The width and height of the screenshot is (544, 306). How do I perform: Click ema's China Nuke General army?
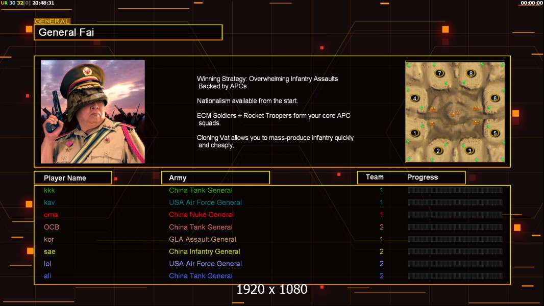pyautogui.click(x=201, y=215)
